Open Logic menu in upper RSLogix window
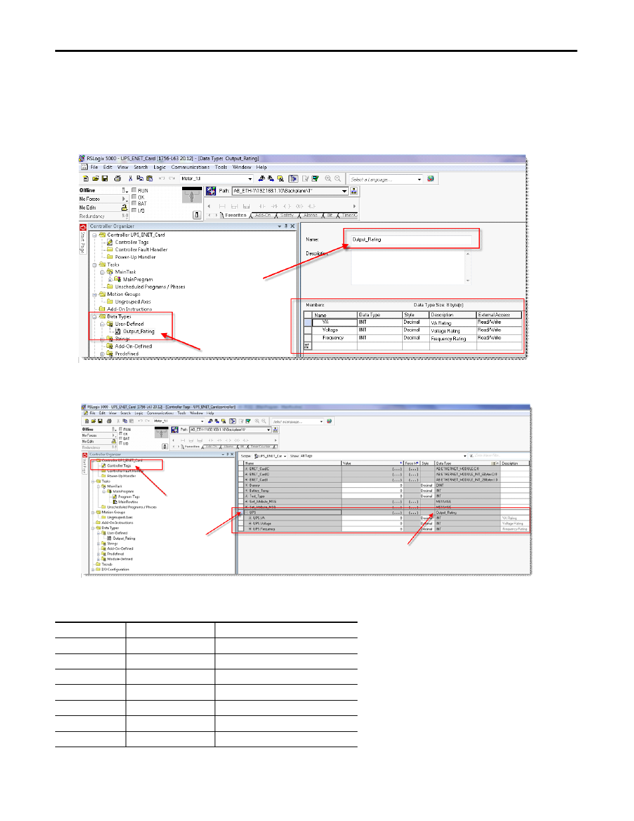634x821 pixels. click(159, 168)
